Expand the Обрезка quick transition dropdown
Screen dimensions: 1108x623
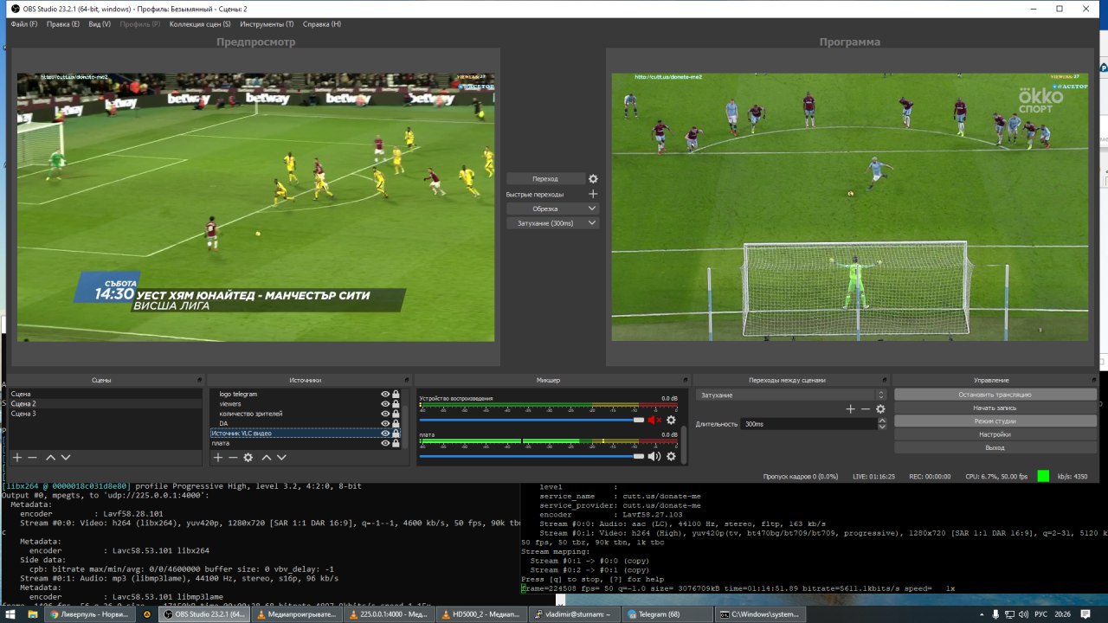click(592, 209)
